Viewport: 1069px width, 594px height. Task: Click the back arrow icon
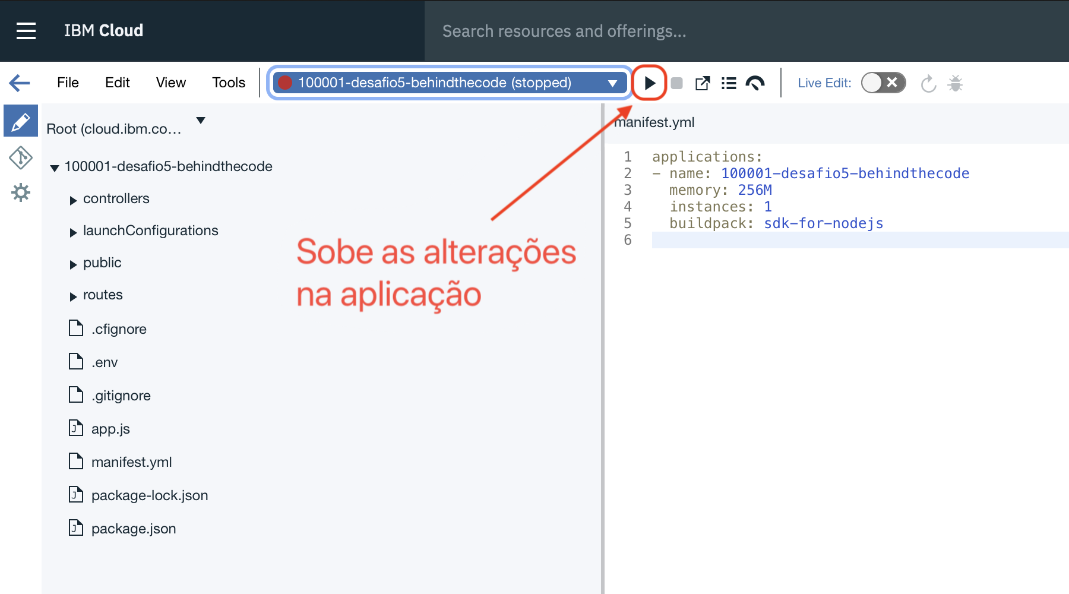(x=20, y=83)
